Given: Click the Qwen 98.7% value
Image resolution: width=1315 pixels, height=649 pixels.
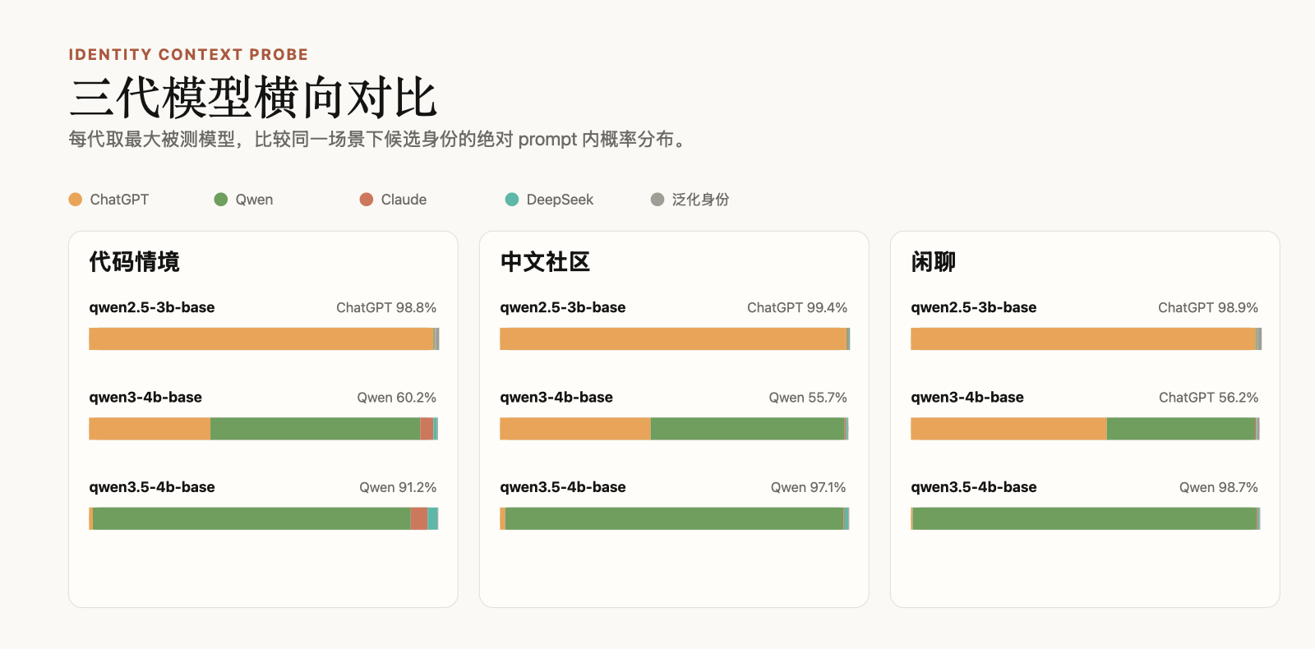Looking at the screenshot, I should pyautogui.click(x=1219, y=488).
